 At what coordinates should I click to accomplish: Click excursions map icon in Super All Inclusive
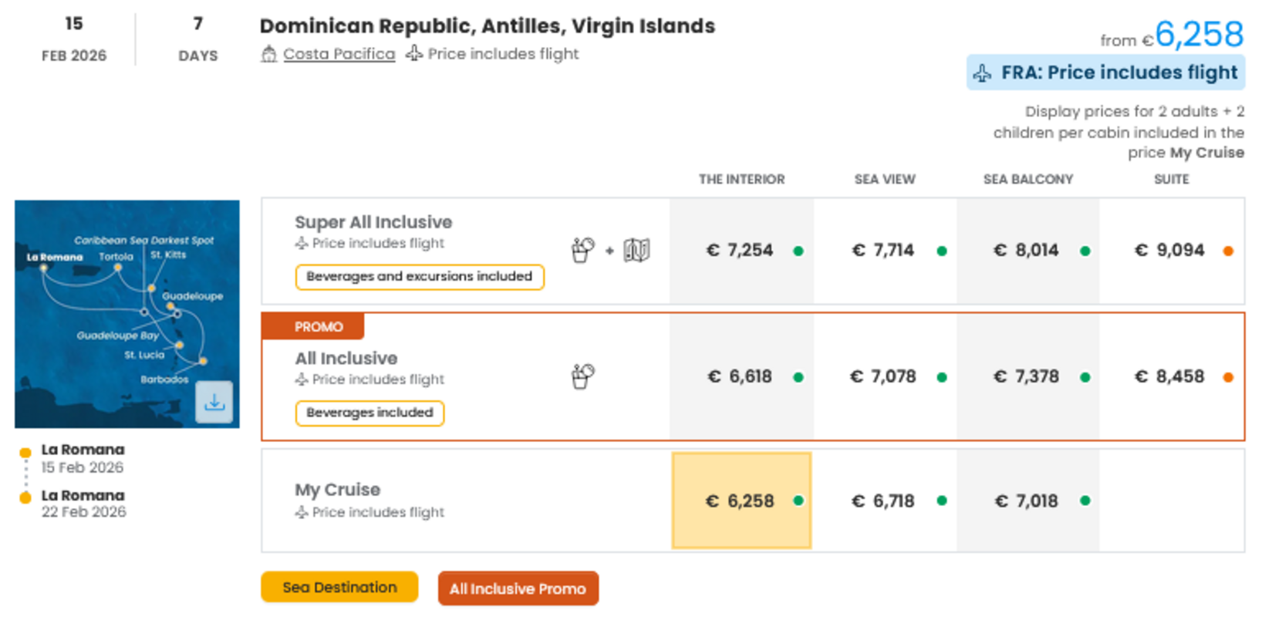click(636, 250)
